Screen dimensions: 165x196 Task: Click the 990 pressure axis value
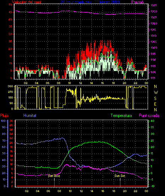153,60
